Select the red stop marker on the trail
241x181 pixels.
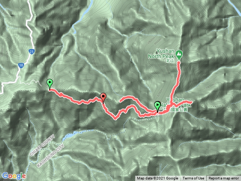(x=103, y=98)
